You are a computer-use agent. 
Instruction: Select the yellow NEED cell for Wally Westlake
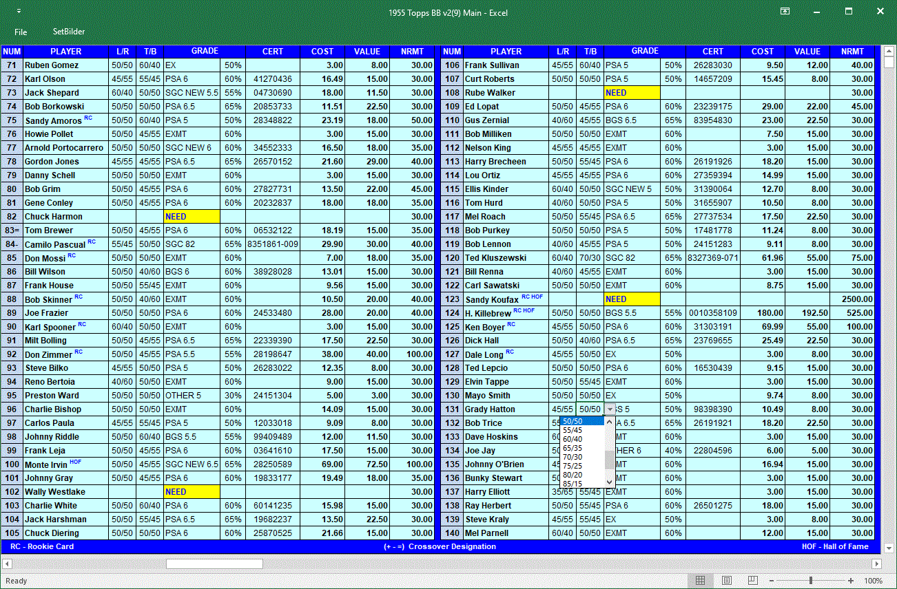coord(192,492)
